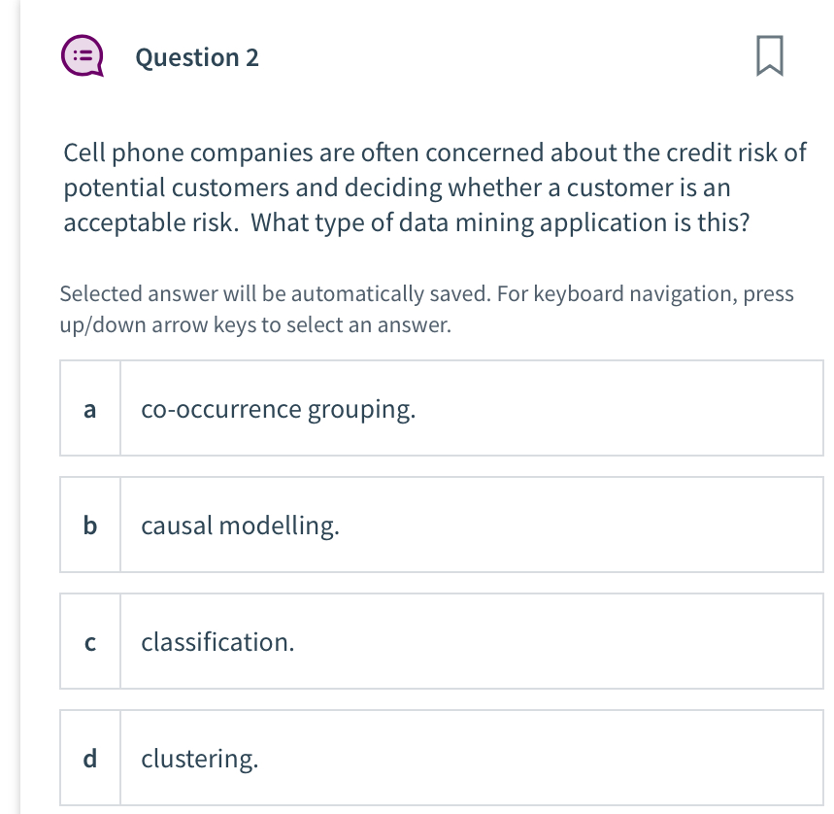Click the 'causal modelling.' answer text
The height and width of the screenshot is (814, 834).
(239, 526)
